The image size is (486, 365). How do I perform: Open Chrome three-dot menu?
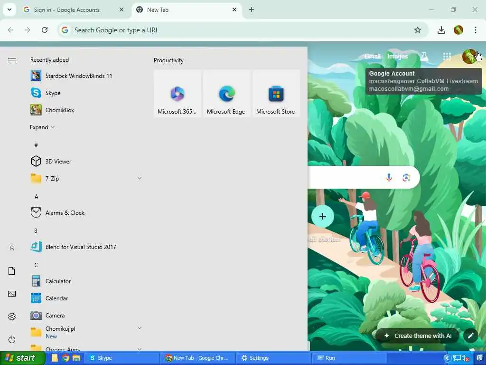tap(476, 30)
